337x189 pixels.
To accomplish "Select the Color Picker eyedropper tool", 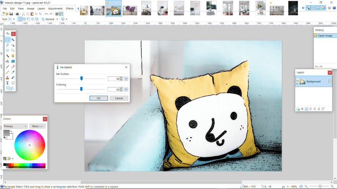I will [13, 72].
